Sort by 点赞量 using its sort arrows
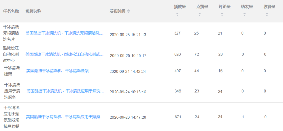The width and height of the screenshot is (283, 131). click(x=200, y=14)
